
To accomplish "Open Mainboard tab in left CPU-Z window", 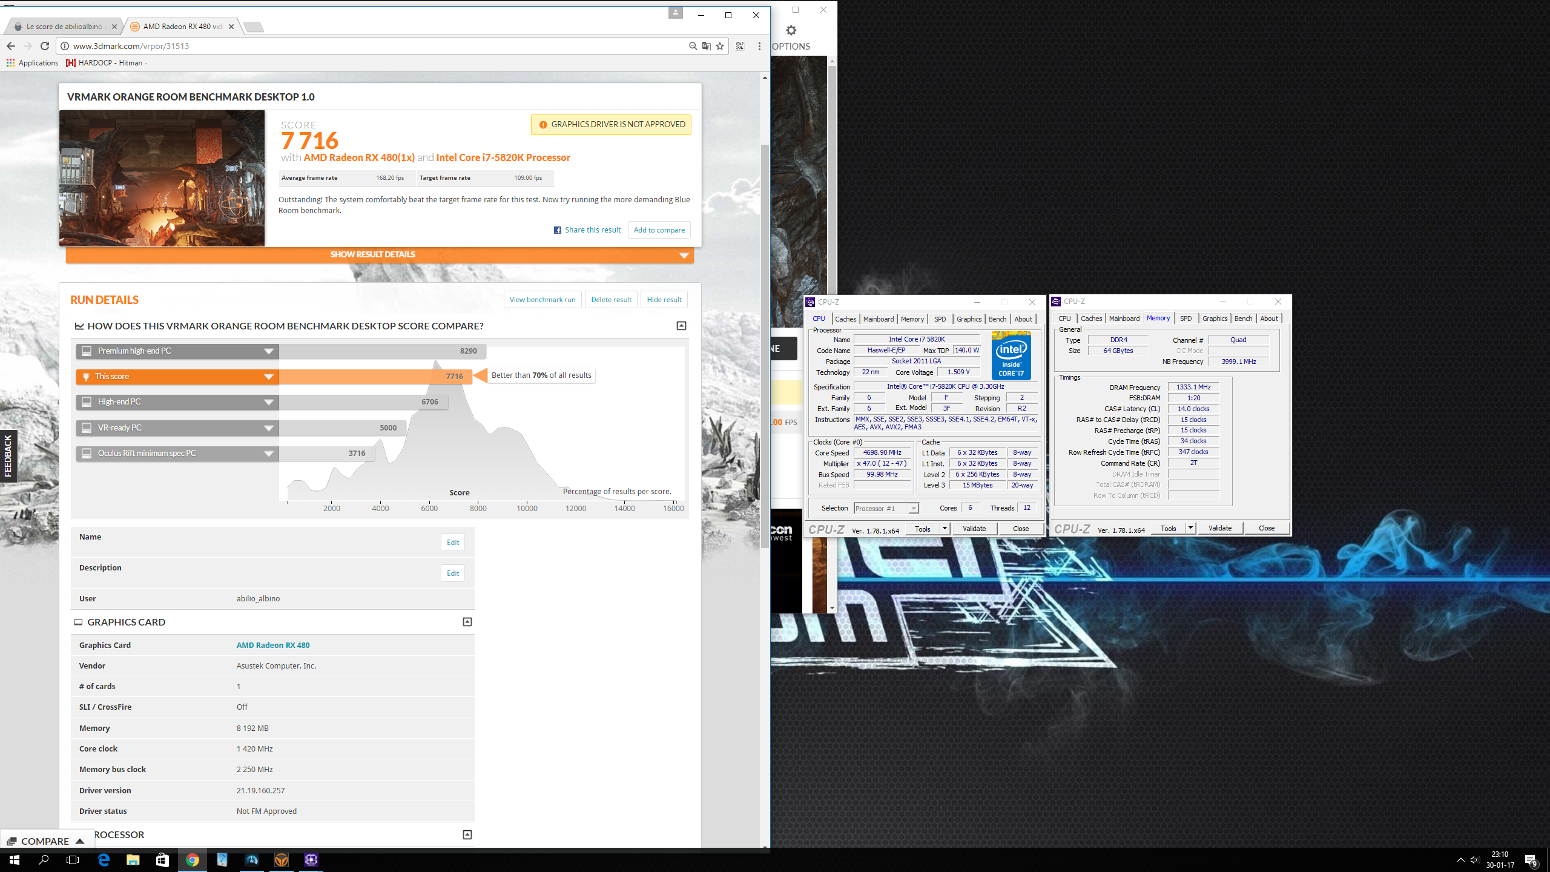I will [878, 319].
